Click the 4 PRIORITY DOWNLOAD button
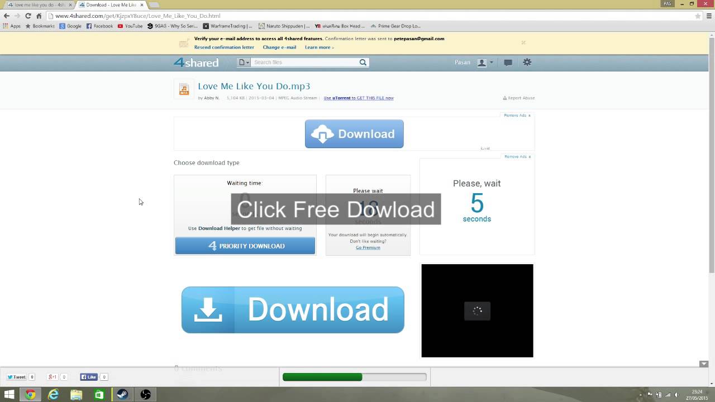Image resolution: width=715 pixels, height=402 pixels. [245, 246]
